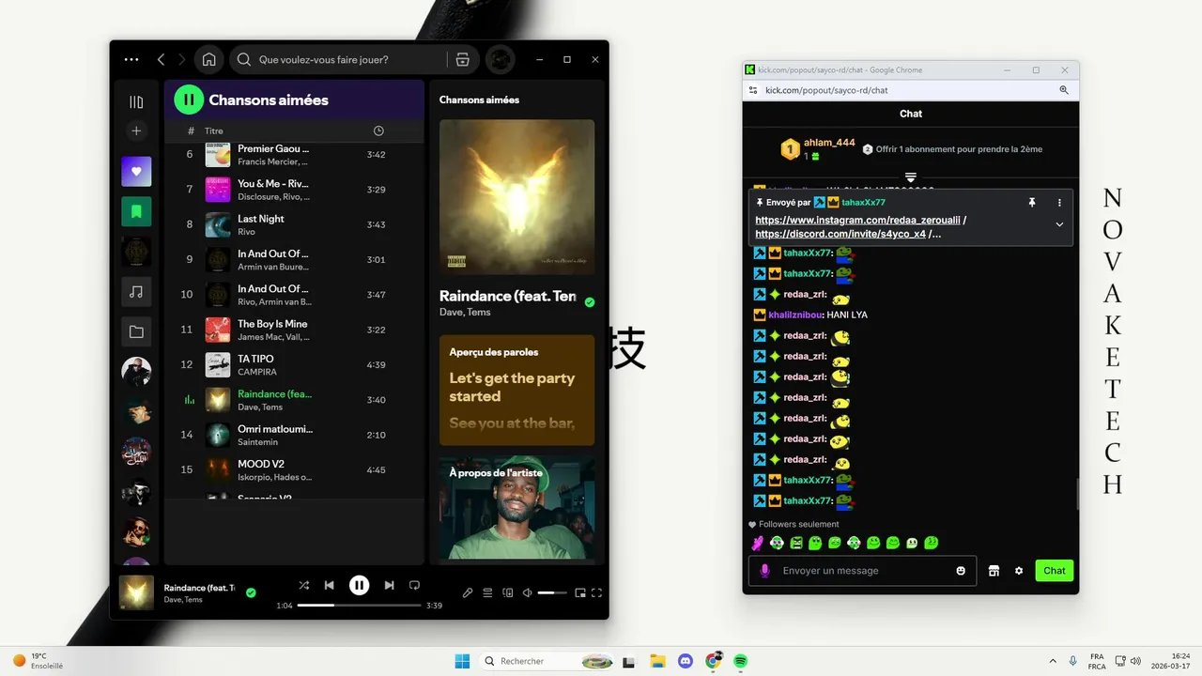Viewport: 1202px width, 676px height.
Task: Toggle shuffle playback
Action: tap(303, 585)
